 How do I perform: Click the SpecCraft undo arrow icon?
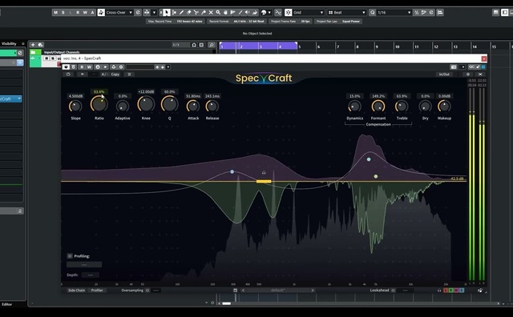point(82,74)
